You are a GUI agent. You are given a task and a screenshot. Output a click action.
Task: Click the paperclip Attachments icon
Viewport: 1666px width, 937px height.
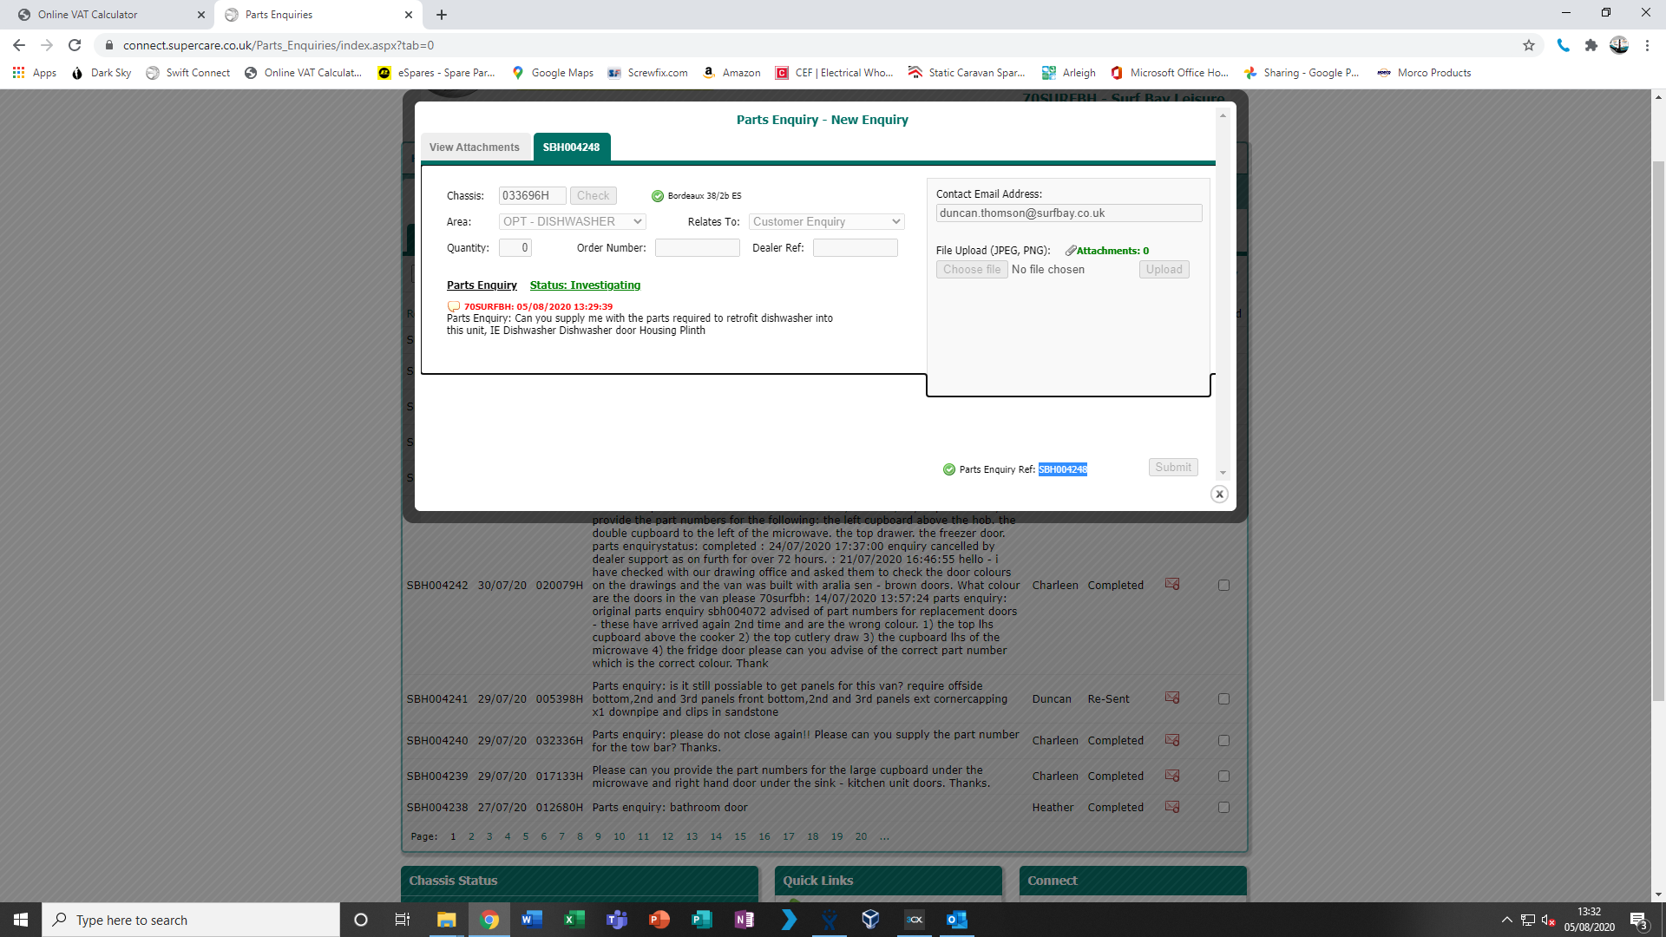[1071, 251]
